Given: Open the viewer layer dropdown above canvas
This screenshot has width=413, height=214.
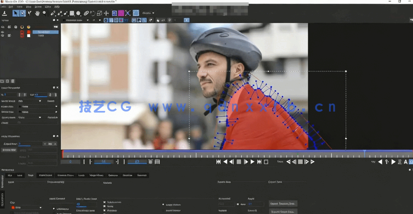Looking at the screenshot, I should click(77, 20).
